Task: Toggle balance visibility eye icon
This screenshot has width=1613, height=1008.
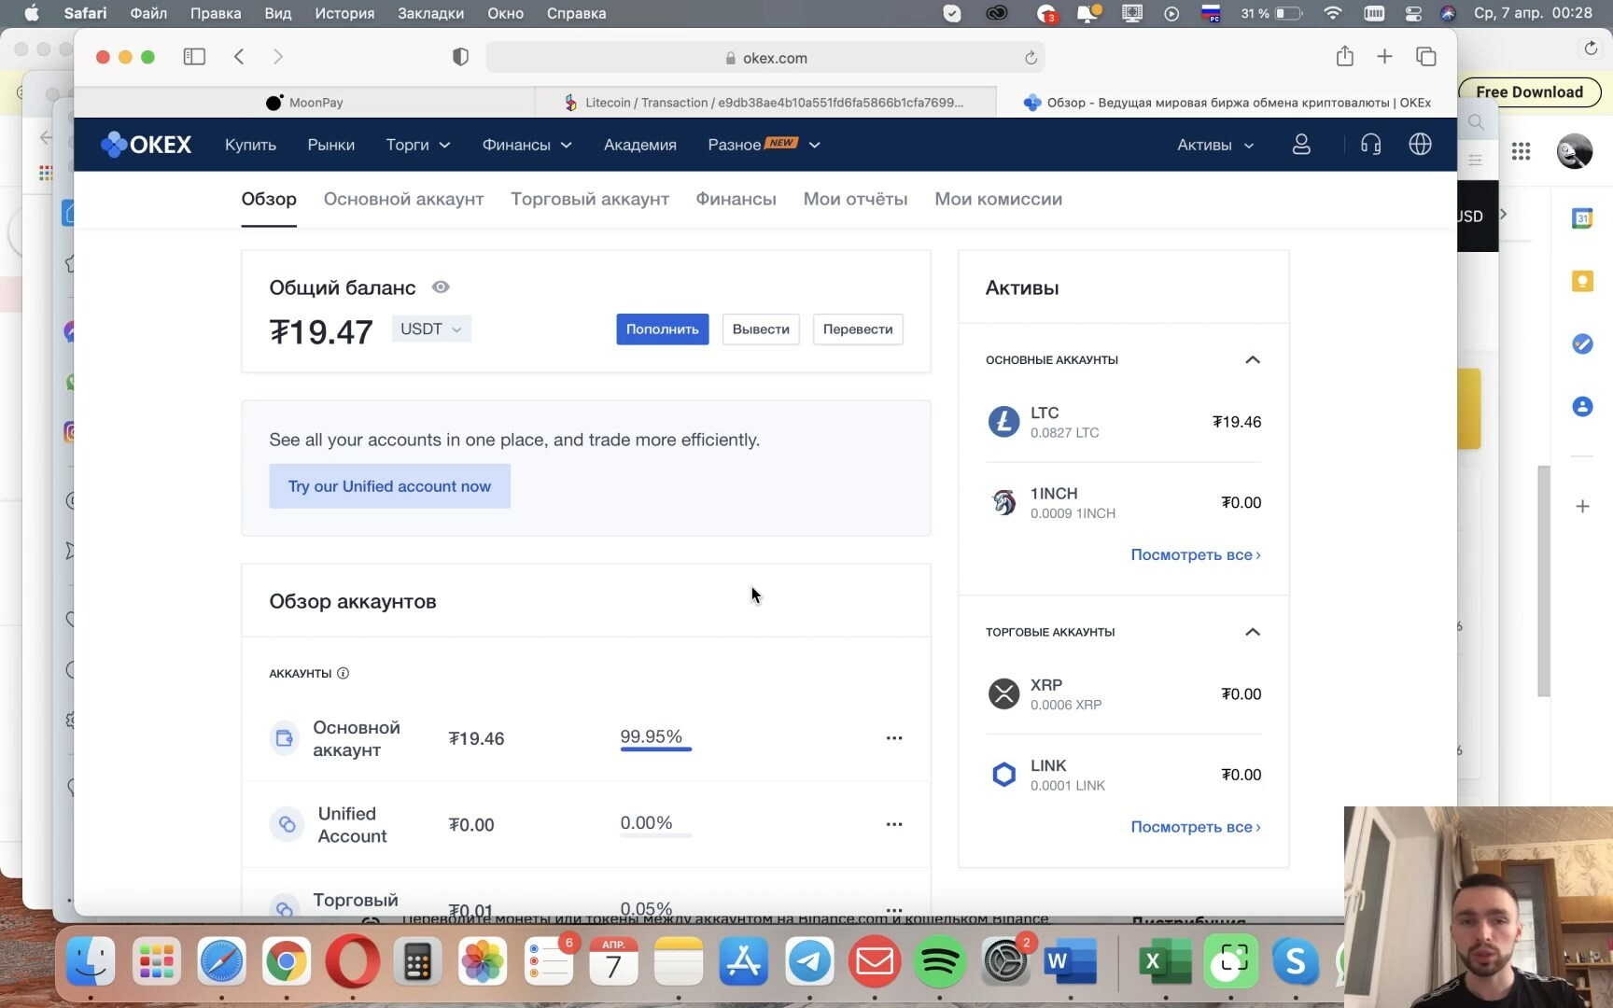Action: (x=441, y=287)
